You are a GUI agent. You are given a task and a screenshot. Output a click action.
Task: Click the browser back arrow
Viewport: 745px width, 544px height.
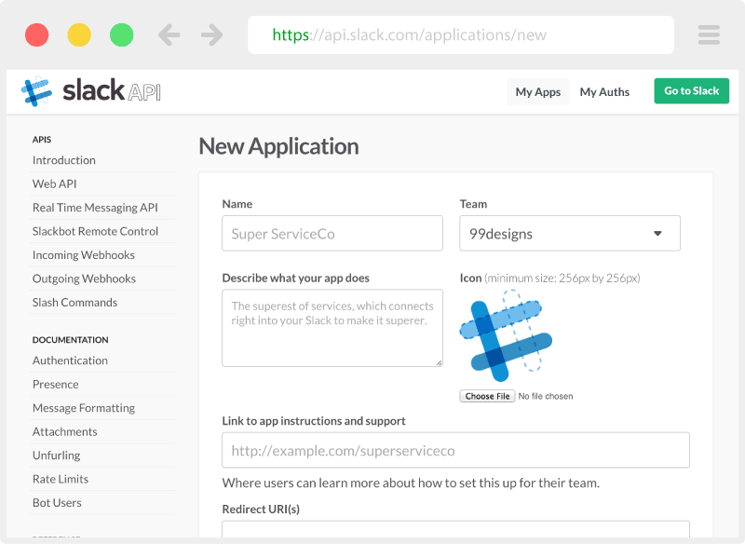click(169, 34)
